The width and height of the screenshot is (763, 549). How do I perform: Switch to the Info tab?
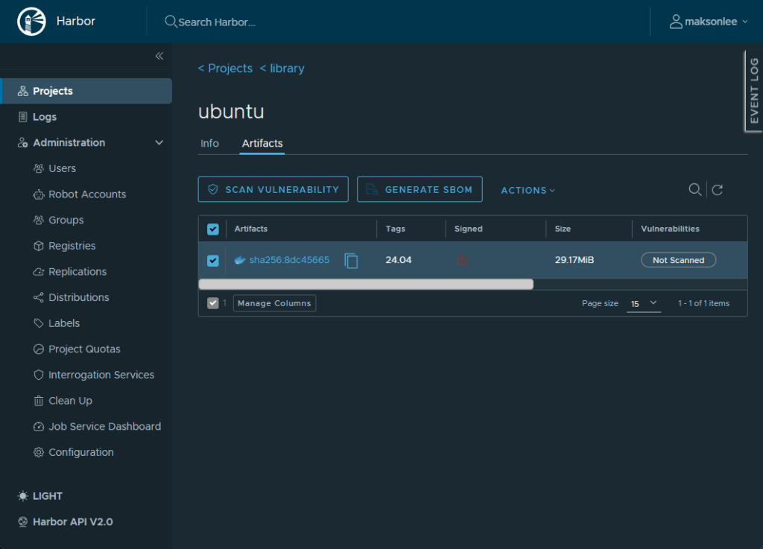pyautogui.click(x=209, y=143)
